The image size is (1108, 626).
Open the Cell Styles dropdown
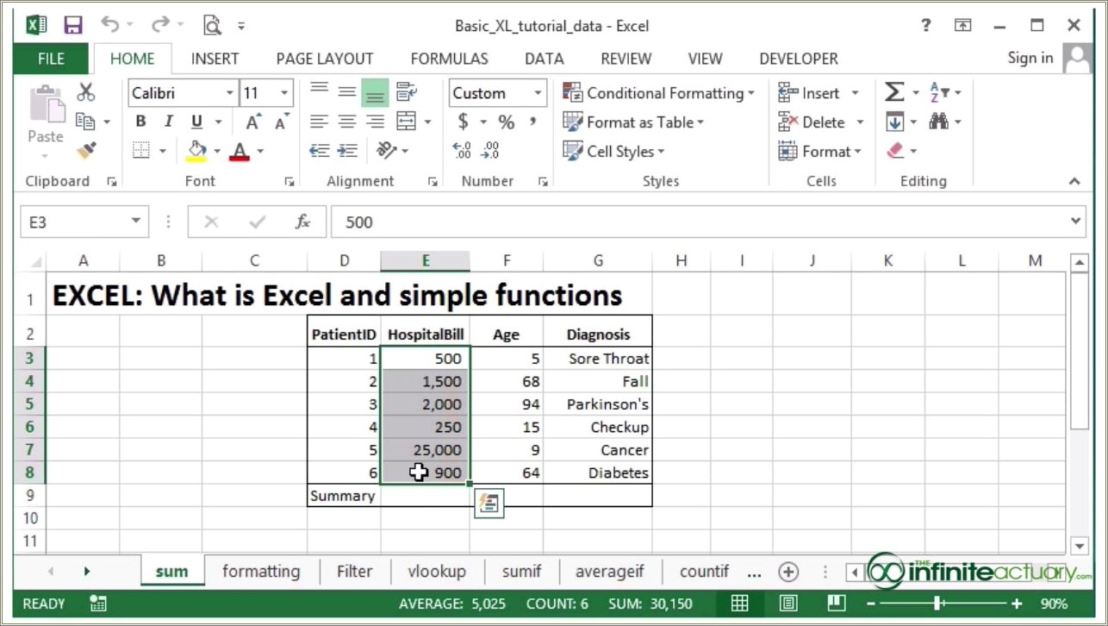[x=614, y=151]
